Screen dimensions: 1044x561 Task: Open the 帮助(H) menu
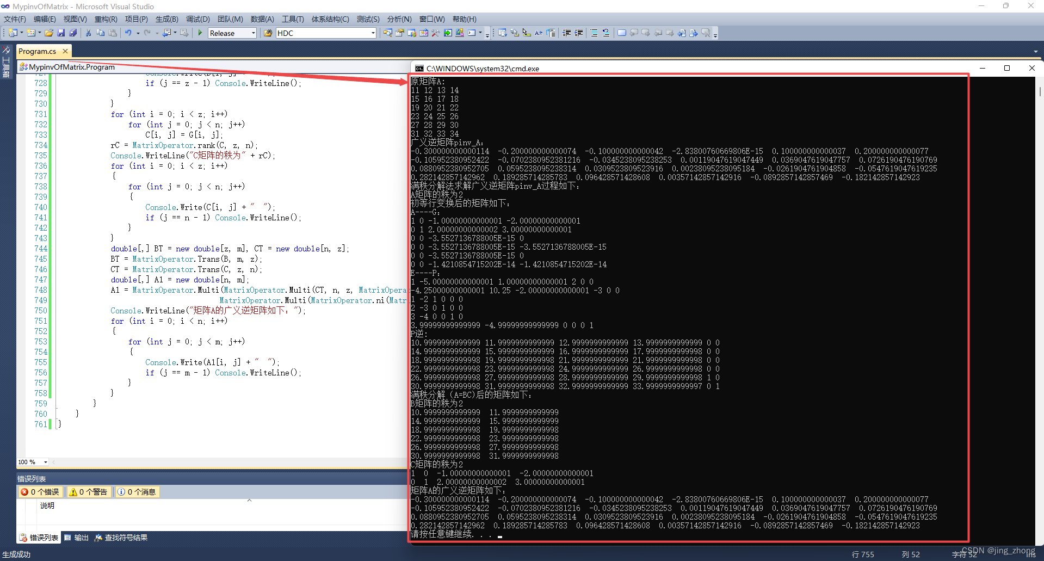point(465,19)
